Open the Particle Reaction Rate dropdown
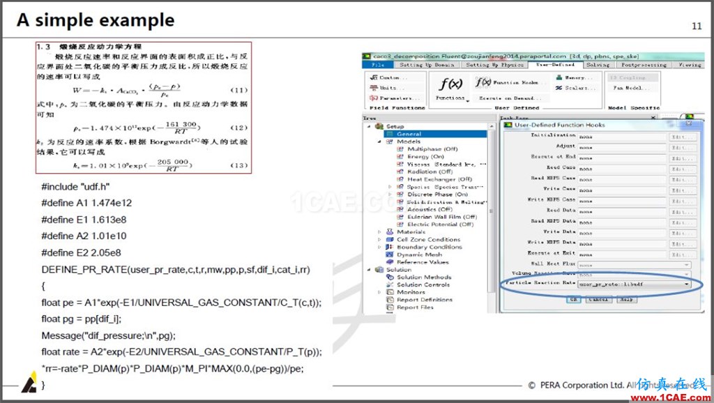The image size is (714, 403). [x=635, y=284]
